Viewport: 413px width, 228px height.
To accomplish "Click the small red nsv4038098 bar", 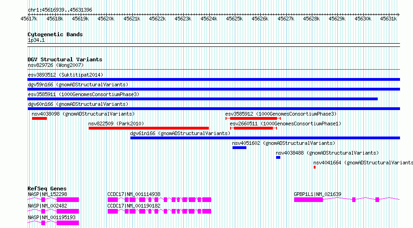I will point(39,118).
